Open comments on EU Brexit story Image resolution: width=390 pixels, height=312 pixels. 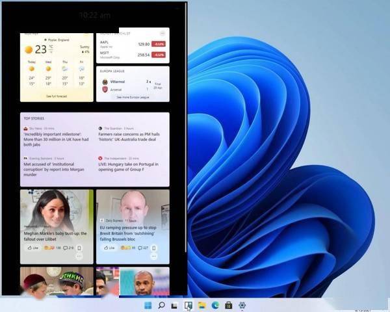143,248
